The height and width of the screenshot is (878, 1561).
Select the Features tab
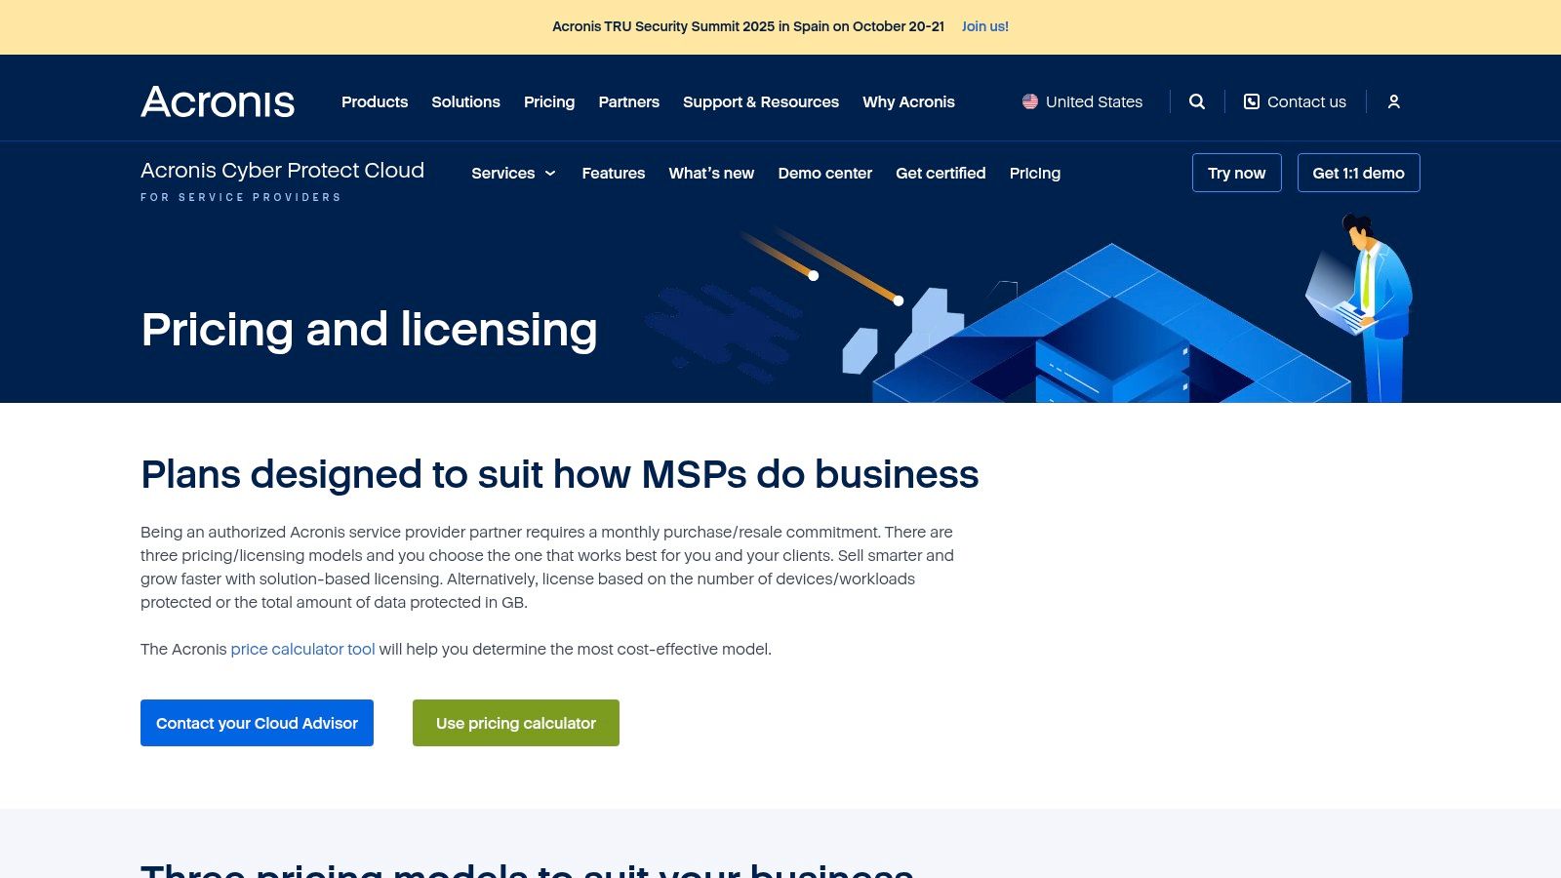pos(614,173)
